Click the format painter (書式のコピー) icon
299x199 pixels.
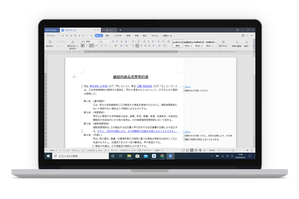point(73,42)
